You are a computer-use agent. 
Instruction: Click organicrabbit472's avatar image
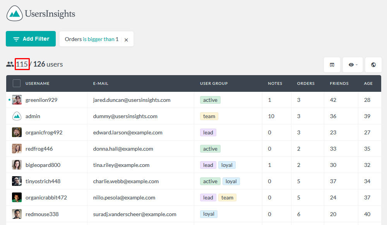17,198
